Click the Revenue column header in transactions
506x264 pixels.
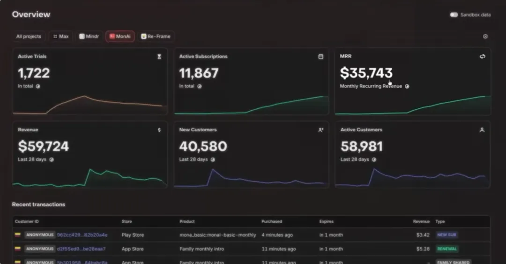(x=421, y=222)
